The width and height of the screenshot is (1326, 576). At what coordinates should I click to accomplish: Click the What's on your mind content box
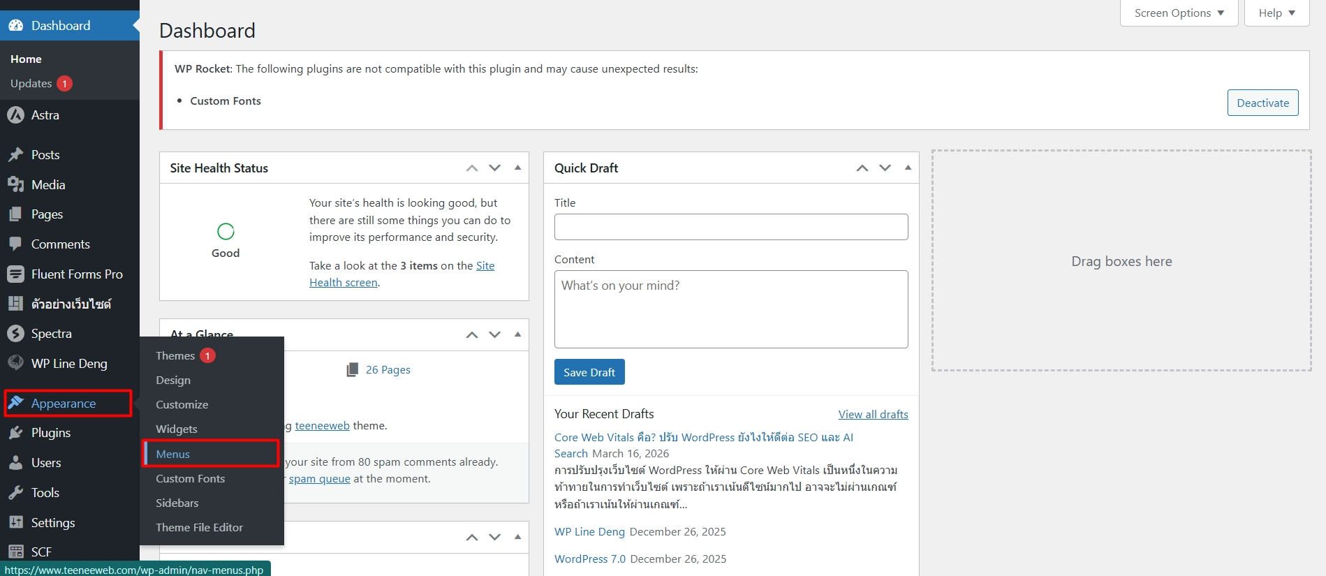731,309
